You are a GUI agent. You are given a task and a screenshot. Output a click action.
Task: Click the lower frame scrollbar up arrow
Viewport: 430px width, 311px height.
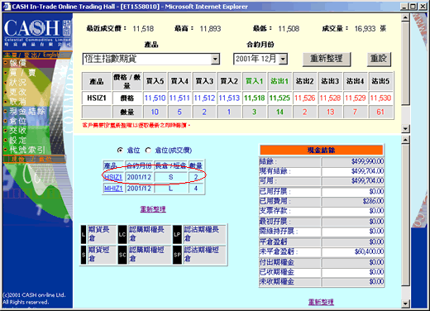pos(405,140)
